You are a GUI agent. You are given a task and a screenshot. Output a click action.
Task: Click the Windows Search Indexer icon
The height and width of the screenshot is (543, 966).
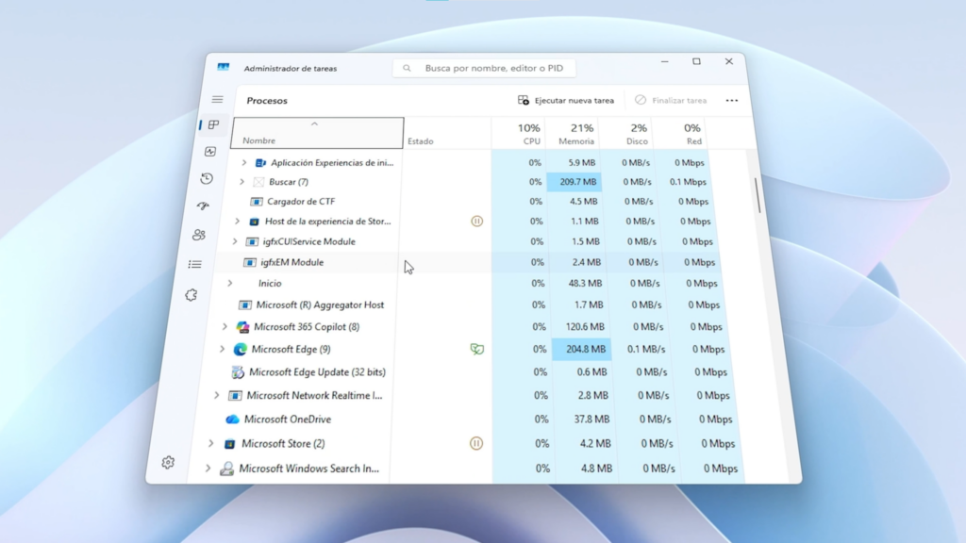pyautogui.click(x=226, y=469)
